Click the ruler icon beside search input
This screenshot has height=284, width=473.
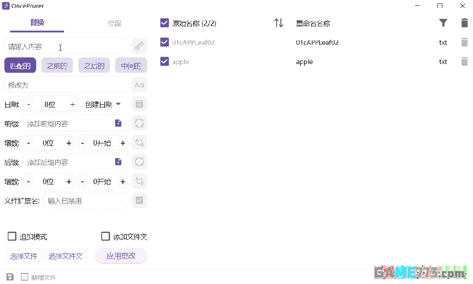click(x=139, y=46)
